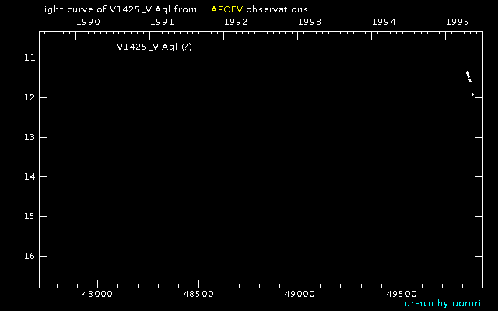This screenshot has width=498, height=311.
Task: Click the magnitude 11 label on y-axis
Action: coord(29,58)
